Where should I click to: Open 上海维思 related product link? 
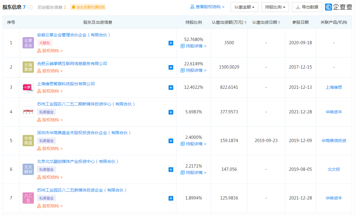(334, 87)
